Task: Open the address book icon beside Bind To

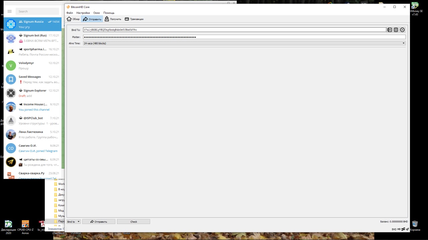Action: tap(390, 30)
